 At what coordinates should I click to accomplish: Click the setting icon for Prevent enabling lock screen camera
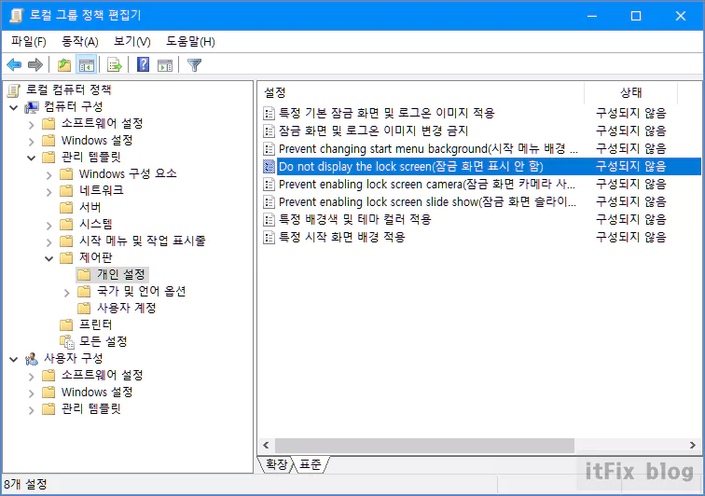click(269, 184)
